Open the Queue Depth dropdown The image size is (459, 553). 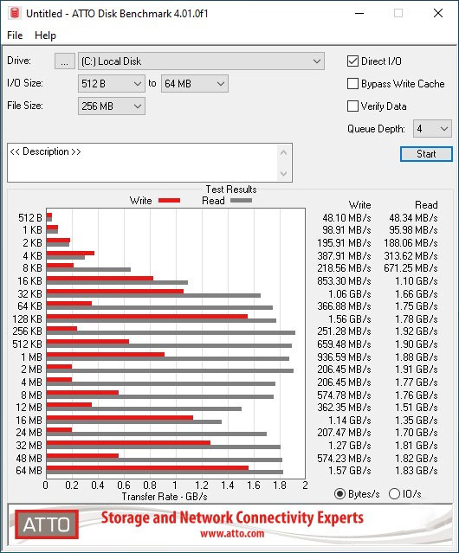coord(432,129)
